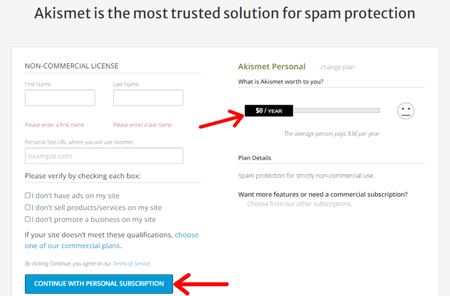Click the $0 / YEAR slider handle
The image size is (450, 296).
point(269,111)
